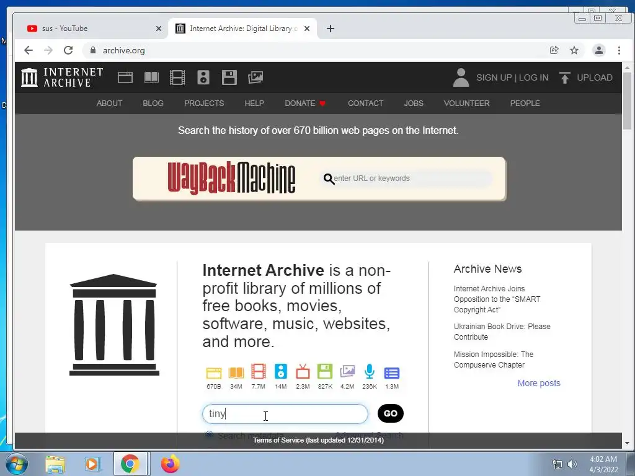Screen dimensions: 635x476
Task: Click the LOG IN link
Action: tap(534, 77)
